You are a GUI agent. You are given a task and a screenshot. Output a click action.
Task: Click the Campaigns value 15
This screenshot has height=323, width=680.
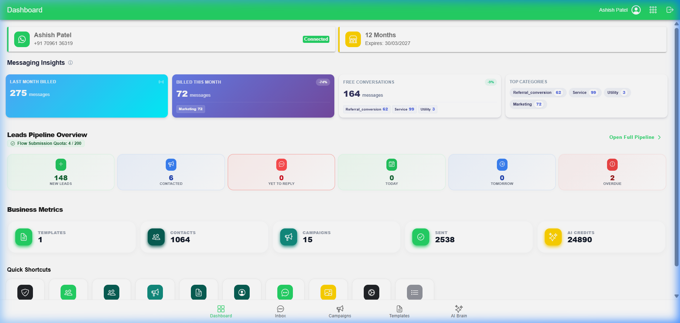coord(307,240)
